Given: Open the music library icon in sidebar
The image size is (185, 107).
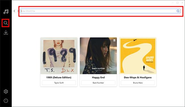Looking at the screenshot, I should click(x=6, y=12).
